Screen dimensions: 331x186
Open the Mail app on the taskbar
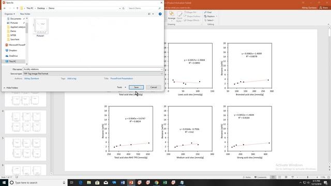pyautogui.click(x=106, y=182)
